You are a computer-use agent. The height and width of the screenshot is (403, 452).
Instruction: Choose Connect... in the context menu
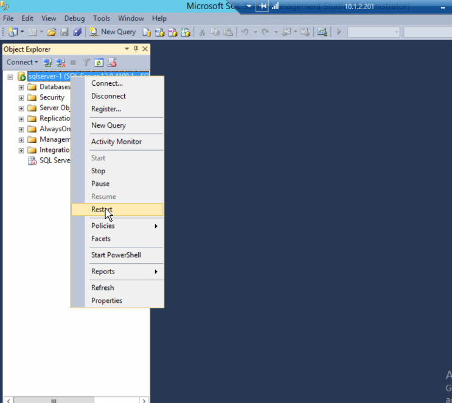coord(117,83)
